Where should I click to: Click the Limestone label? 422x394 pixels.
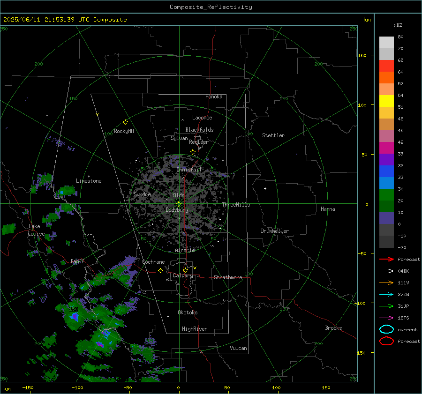click(89, 181)
